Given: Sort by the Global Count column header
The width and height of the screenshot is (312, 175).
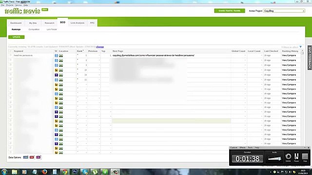Looking at the screenshot, I should [x=238, y=51].
